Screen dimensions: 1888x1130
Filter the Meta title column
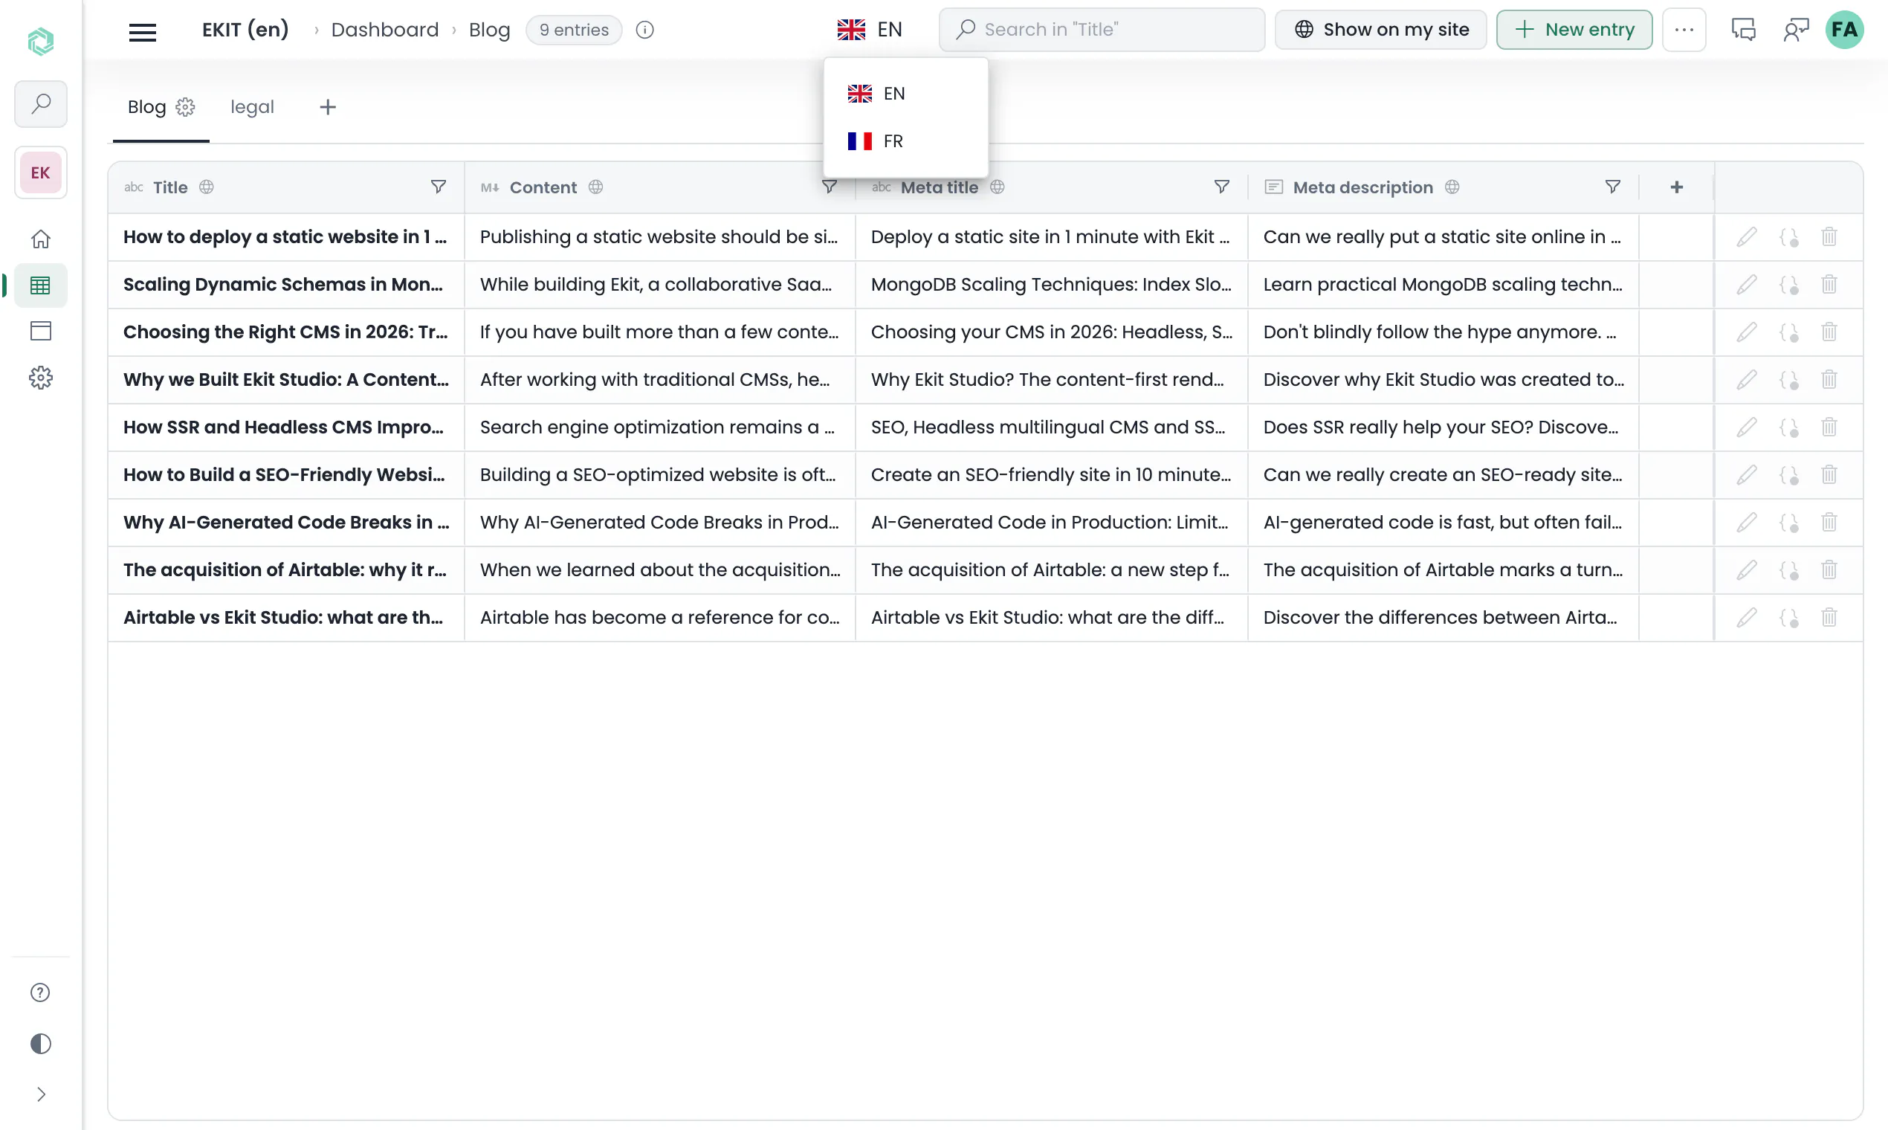[1222, 187]
